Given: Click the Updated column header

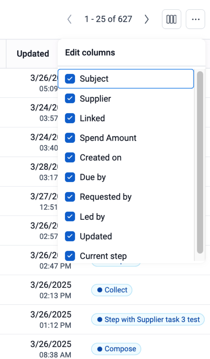Looking at the screenshot, I should pos(33,53).
